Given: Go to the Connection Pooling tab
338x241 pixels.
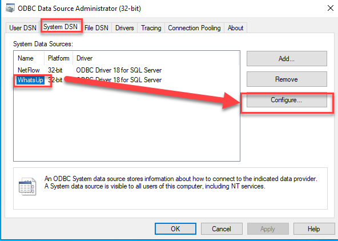Looking at the screenshot, I should coord(194,28).
